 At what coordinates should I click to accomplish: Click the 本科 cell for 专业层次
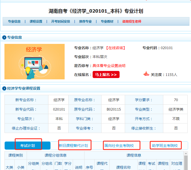click(59, 119)
